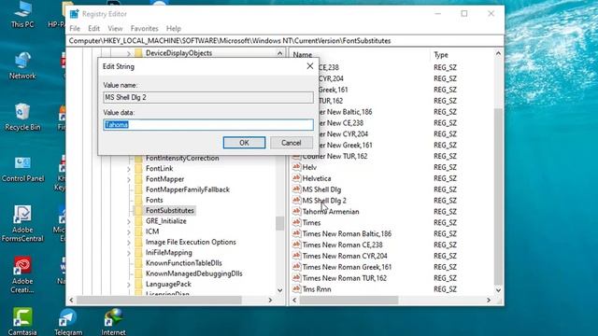Click the values pane horizontal scrollbar thumb
The height and width of the screenshot is (336, 598).
(349, 301)
